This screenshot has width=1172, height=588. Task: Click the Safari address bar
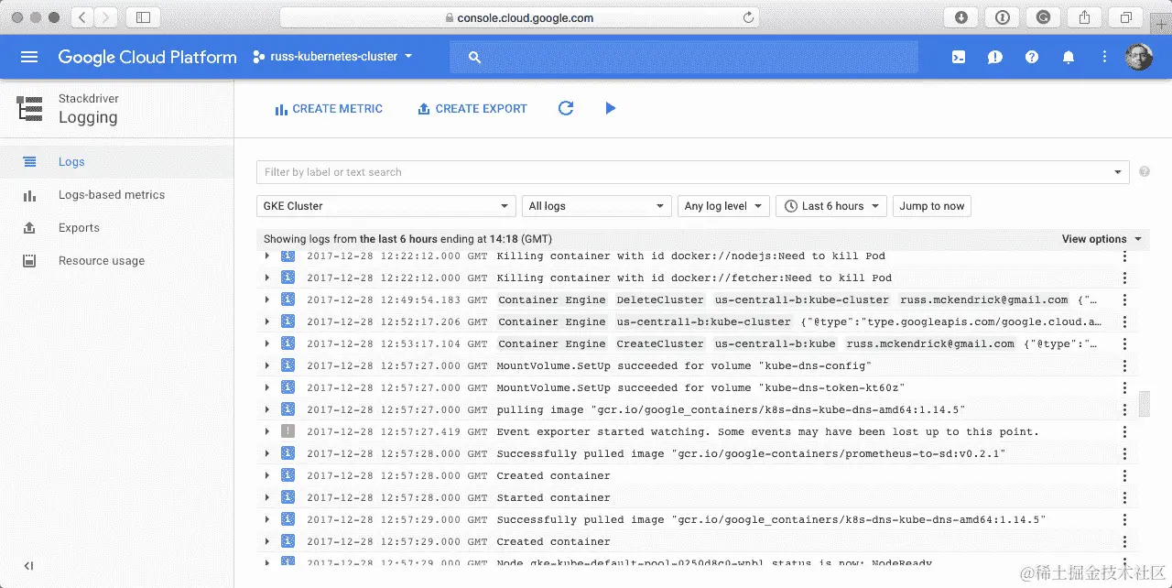pos(519,16)
